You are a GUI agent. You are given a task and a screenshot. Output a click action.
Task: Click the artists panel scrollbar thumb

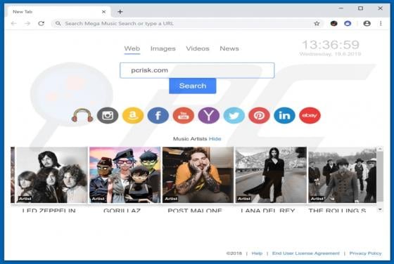click(x=380, y=176)
